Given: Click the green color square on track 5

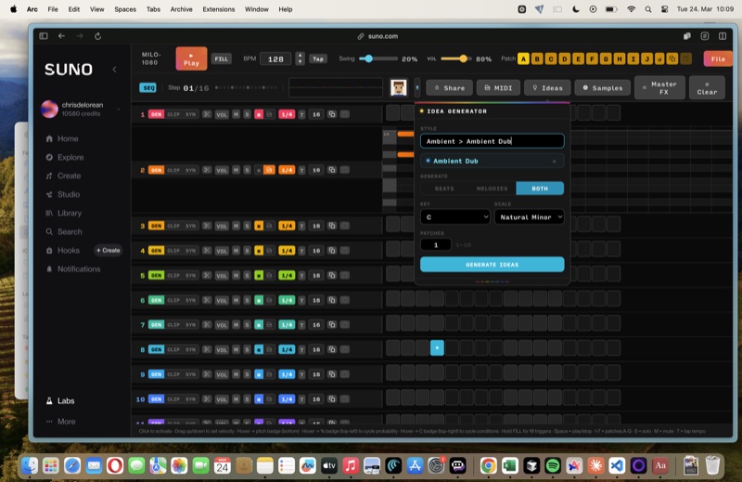Looking at the screenshot, I should [x=259, y=275].
